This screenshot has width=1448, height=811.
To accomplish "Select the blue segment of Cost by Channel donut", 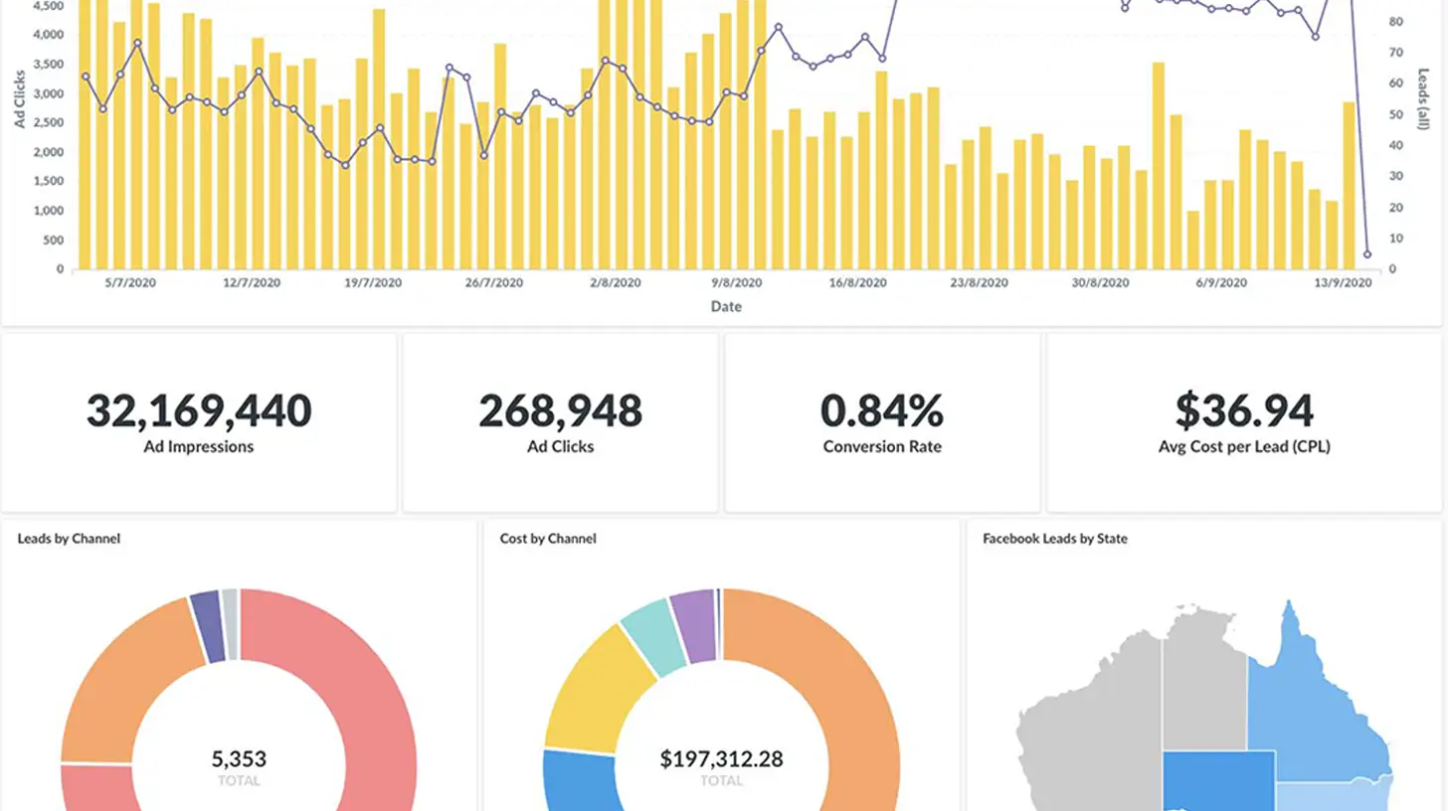I will pos(582,783).
